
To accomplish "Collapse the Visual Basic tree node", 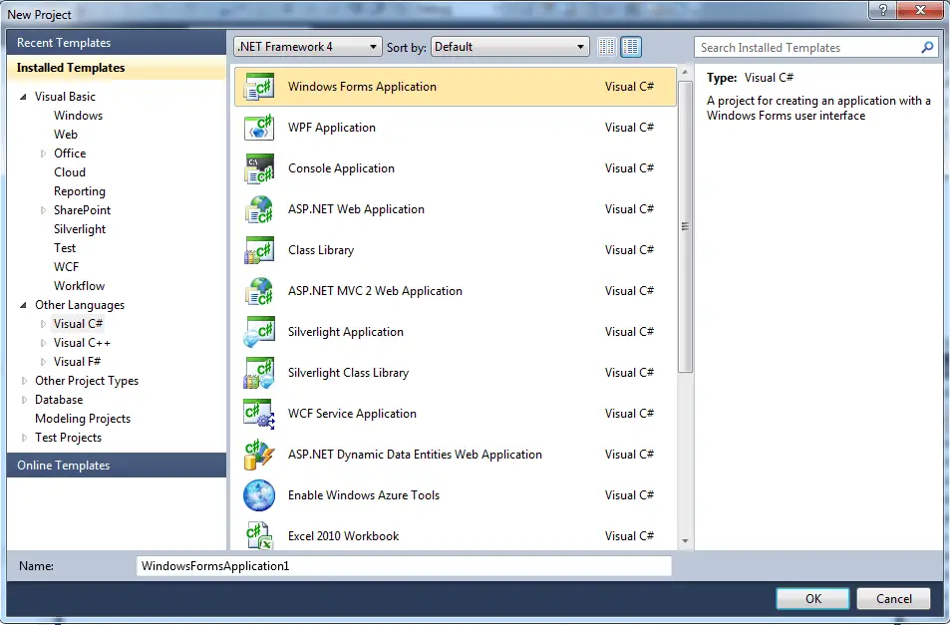I will (23, 97).
